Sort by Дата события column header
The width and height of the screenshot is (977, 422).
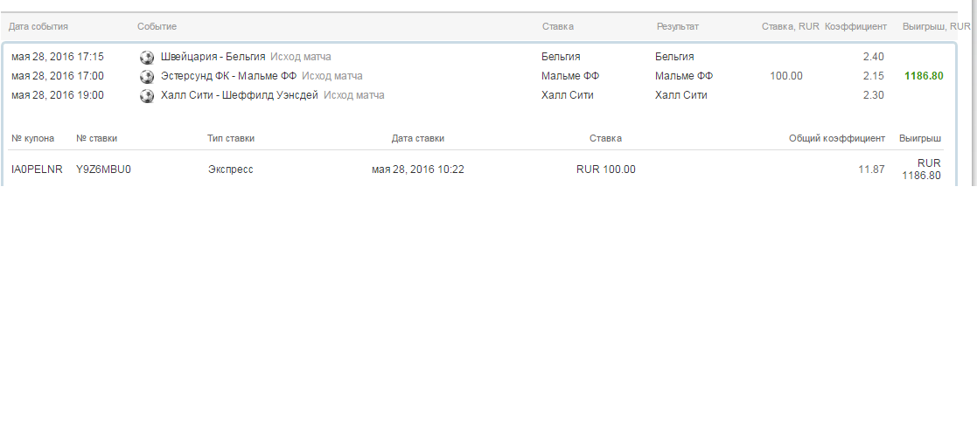point(38,27)
